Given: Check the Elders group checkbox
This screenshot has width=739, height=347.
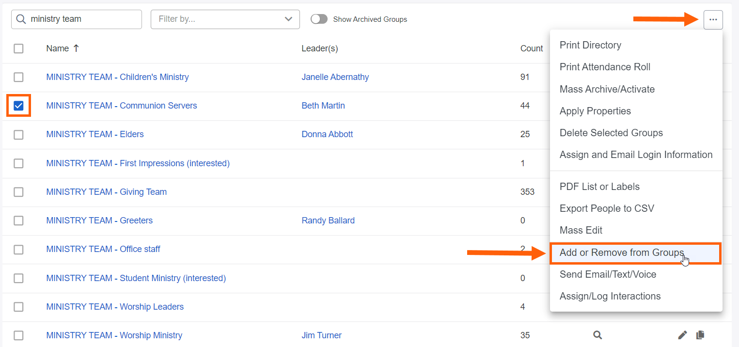Looking at the screenshot, I should coord(18,134).
